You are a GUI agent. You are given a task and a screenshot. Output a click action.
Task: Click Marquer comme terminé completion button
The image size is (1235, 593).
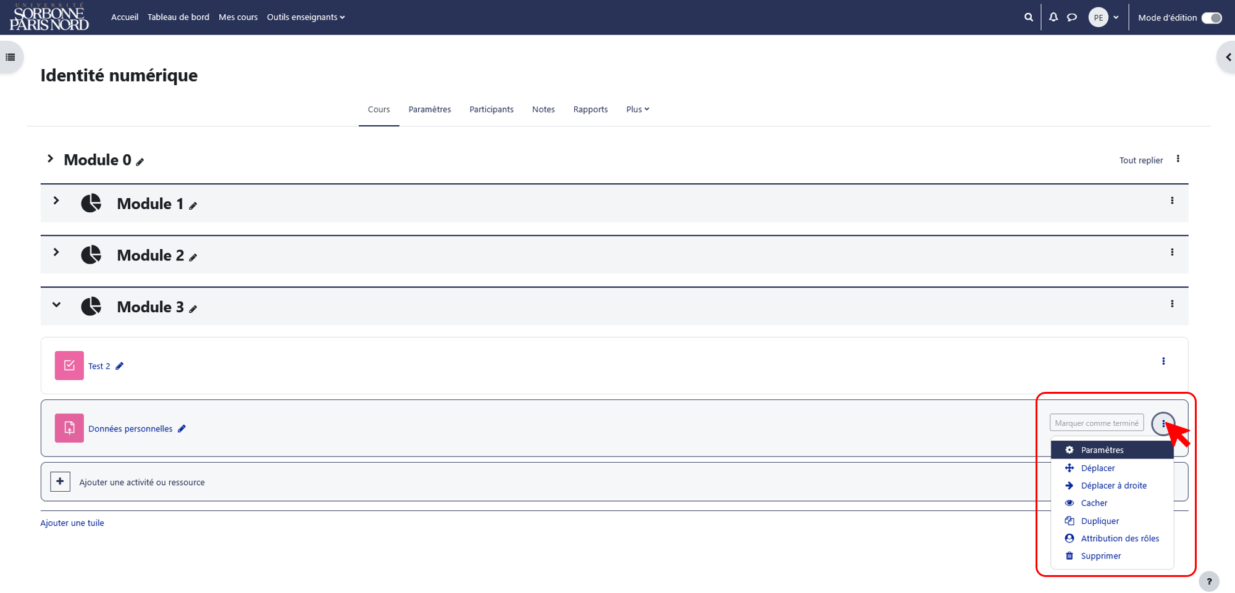click(1097, 423)
